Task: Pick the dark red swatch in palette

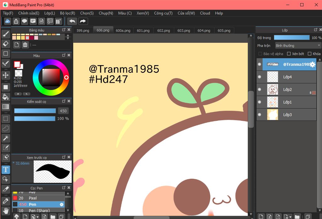Action: (32, 38)
